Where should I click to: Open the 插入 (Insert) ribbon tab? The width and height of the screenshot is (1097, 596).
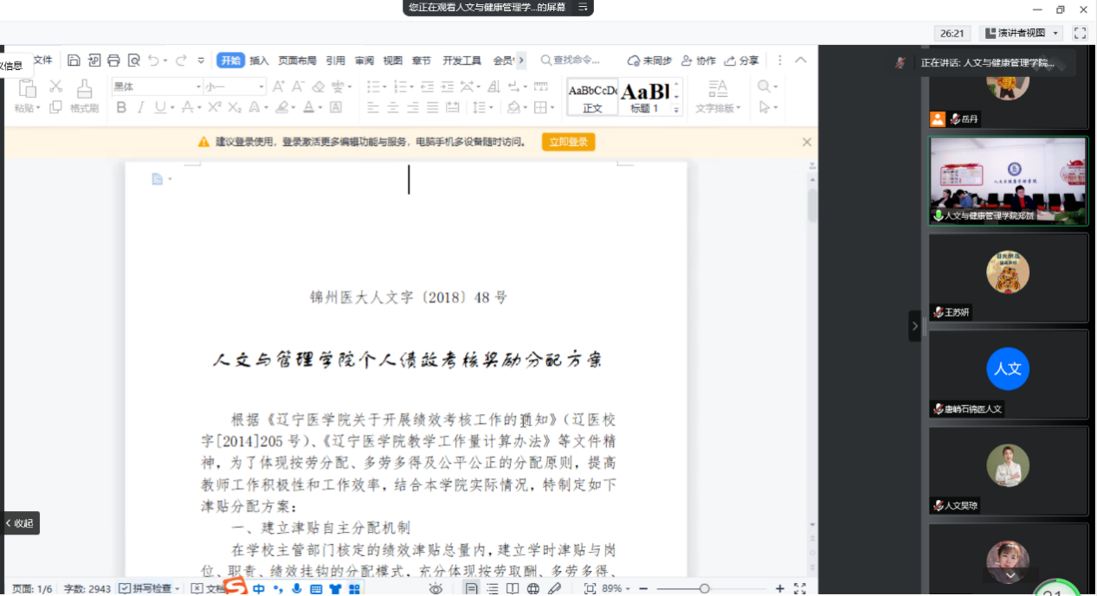pyautogui.click(x=259, y=61)
